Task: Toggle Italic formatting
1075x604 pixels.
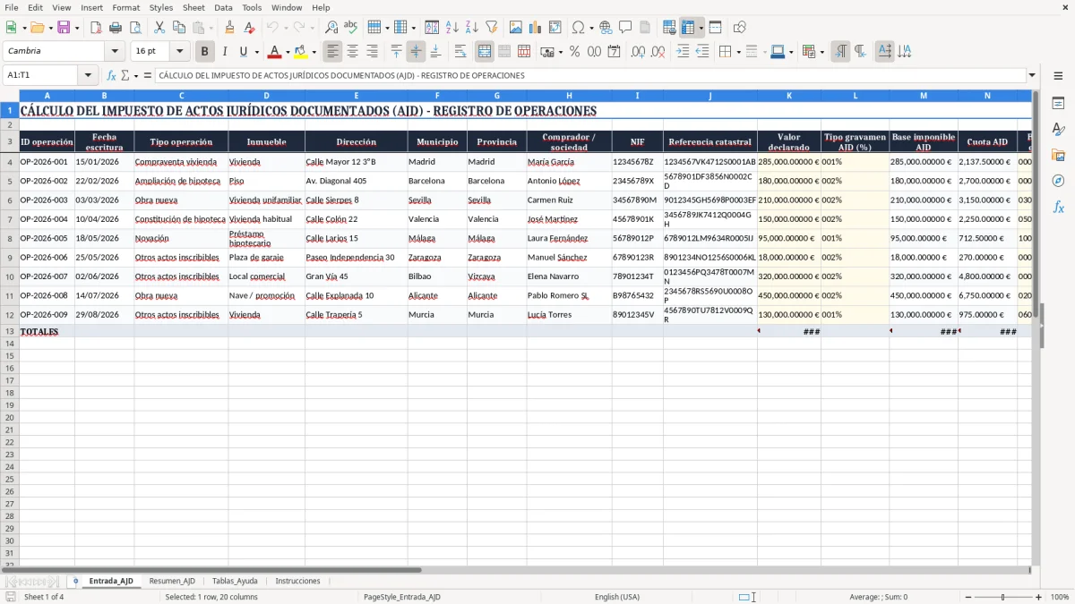Action: point(225,52)
